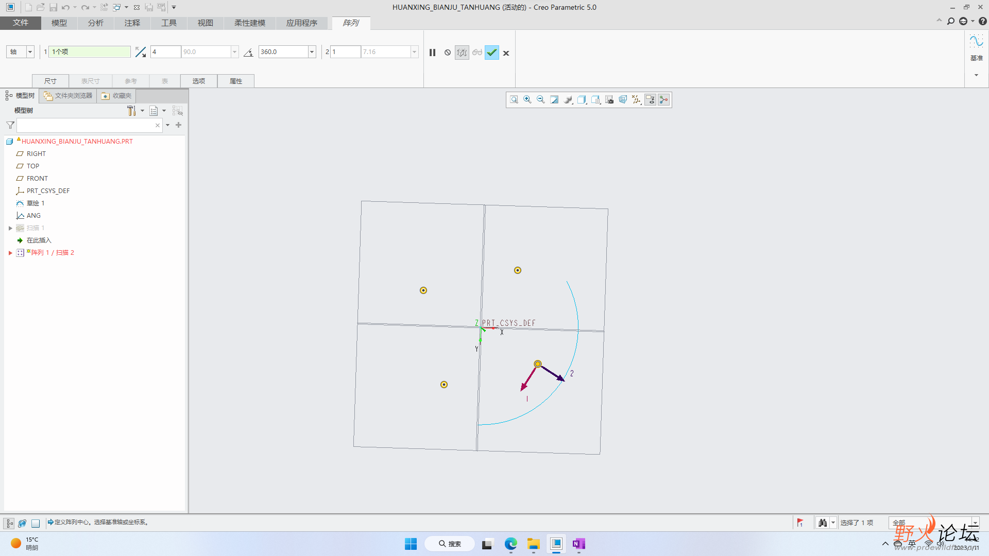The height and width of the screenshot is (556, 989).
Task: Customize quick access toolbar dropdown
Action: pos(174,7)
